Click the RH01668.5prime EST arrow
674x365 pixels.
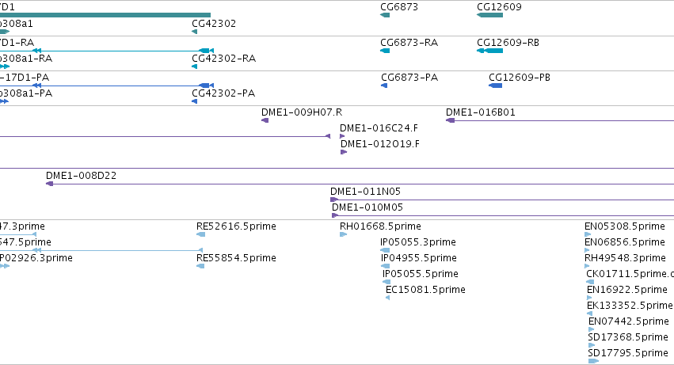343,234
